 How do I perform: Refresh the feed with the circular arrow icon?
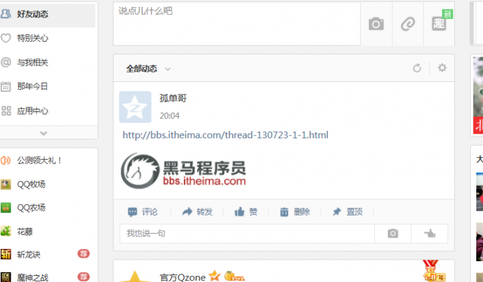pos(417,68)
